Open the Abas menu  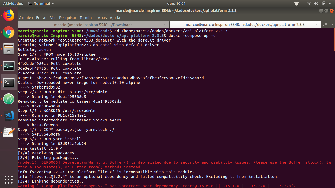102,18
